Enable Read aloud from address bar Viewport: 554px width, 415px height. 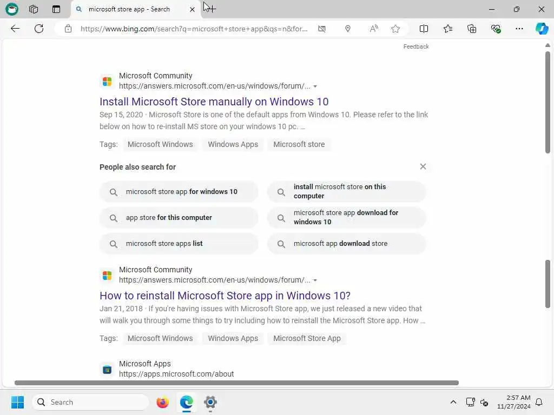[373, 29]
